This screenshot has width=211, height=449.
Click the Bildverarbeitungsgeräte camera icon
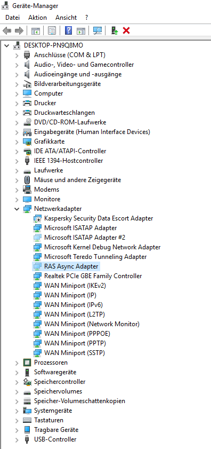click(x=27, y=84)
